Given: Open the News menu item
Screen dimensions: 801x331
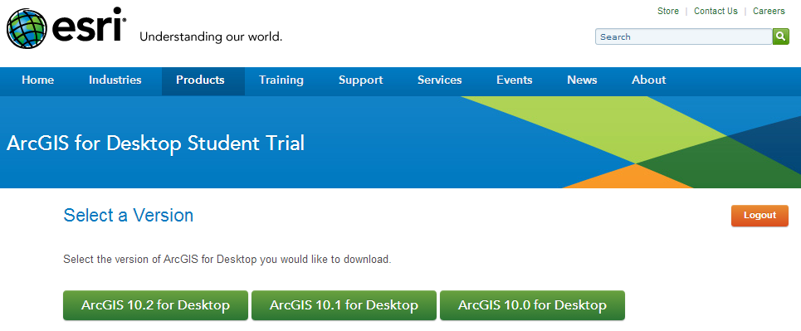Looking at the screenshot, I should tap(582, 80).
